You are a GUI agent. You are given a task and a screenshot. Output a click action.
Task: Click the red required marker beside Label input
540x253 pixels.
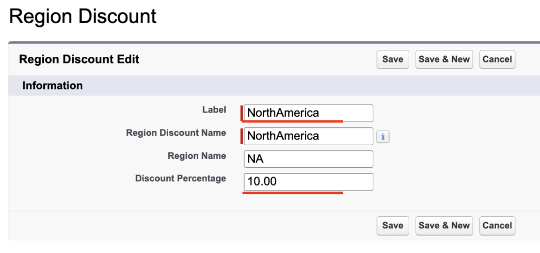(242, 113)
